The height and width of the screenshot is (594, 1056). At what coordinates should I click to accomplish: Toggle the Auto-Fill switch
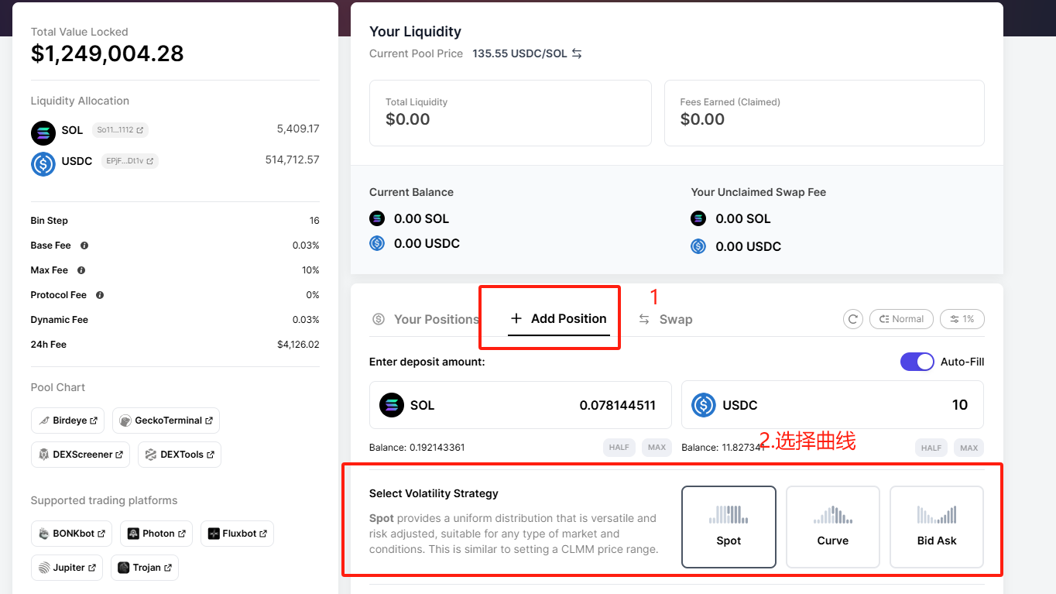[917, 362]
